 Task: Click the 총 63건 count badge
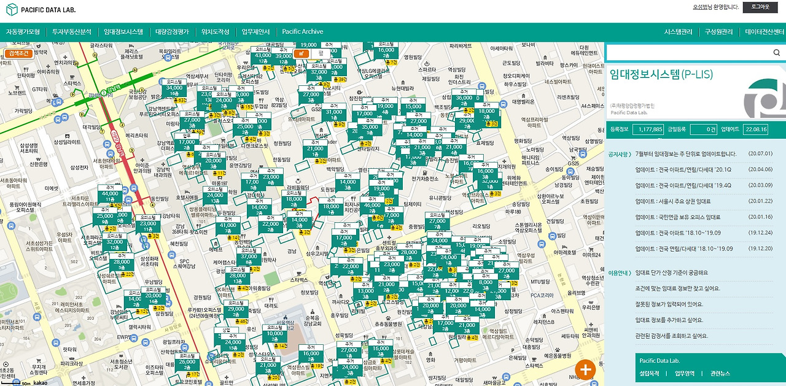click(x=181, y=99)
